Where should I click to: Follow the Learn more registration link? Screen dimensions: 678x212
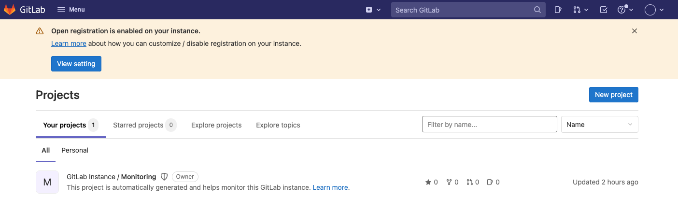click(69, 43)
